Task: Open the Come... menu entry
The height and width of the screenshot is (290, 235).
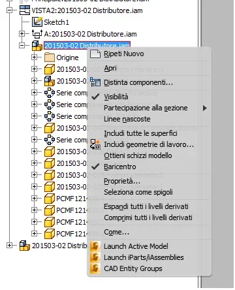Action: 117,232
